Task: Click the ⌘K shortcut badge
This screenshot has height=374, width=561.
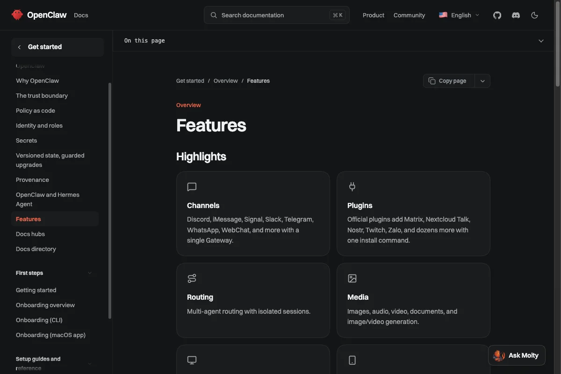Action: 338,15
